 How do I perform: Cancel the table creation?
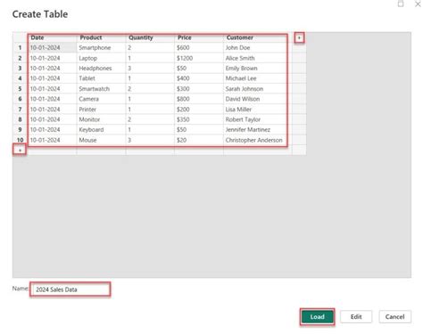[395, 317]
